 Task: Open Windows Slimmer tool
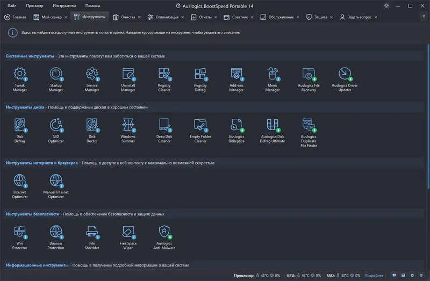click(x=128, y=131)
